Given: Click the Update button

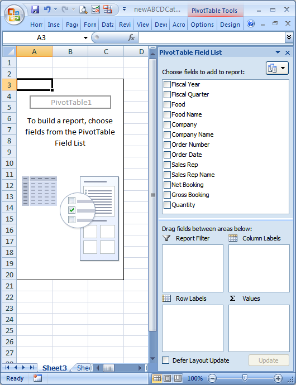Looking at the screenshot, I should (269, 360).
